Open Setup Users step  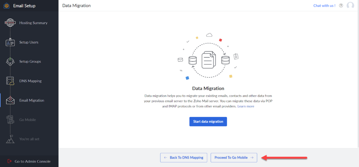click(x=29, y=42)
